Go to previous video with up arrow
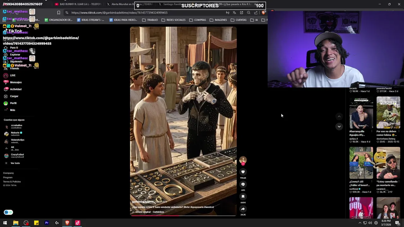The height and width of the screenshot is (227, 404). click(339, 116)
